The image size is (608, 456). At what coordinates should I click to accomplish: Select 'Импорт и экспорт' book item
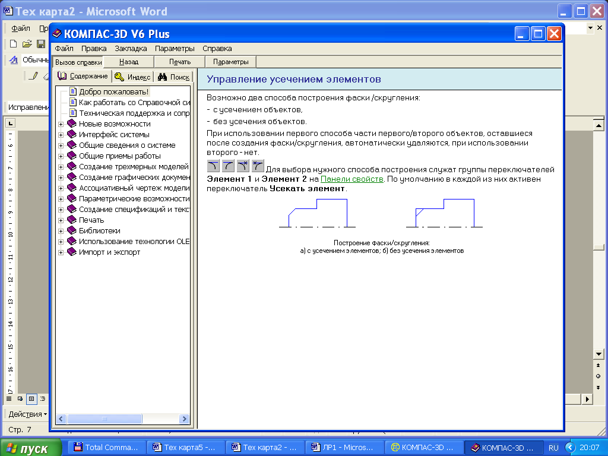[x=103, y=252]
